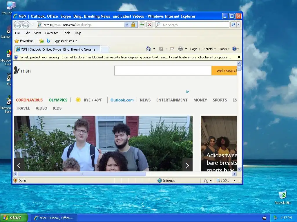Open the Edit menu
Screen dimensions: 297x222
click(27, 33)
